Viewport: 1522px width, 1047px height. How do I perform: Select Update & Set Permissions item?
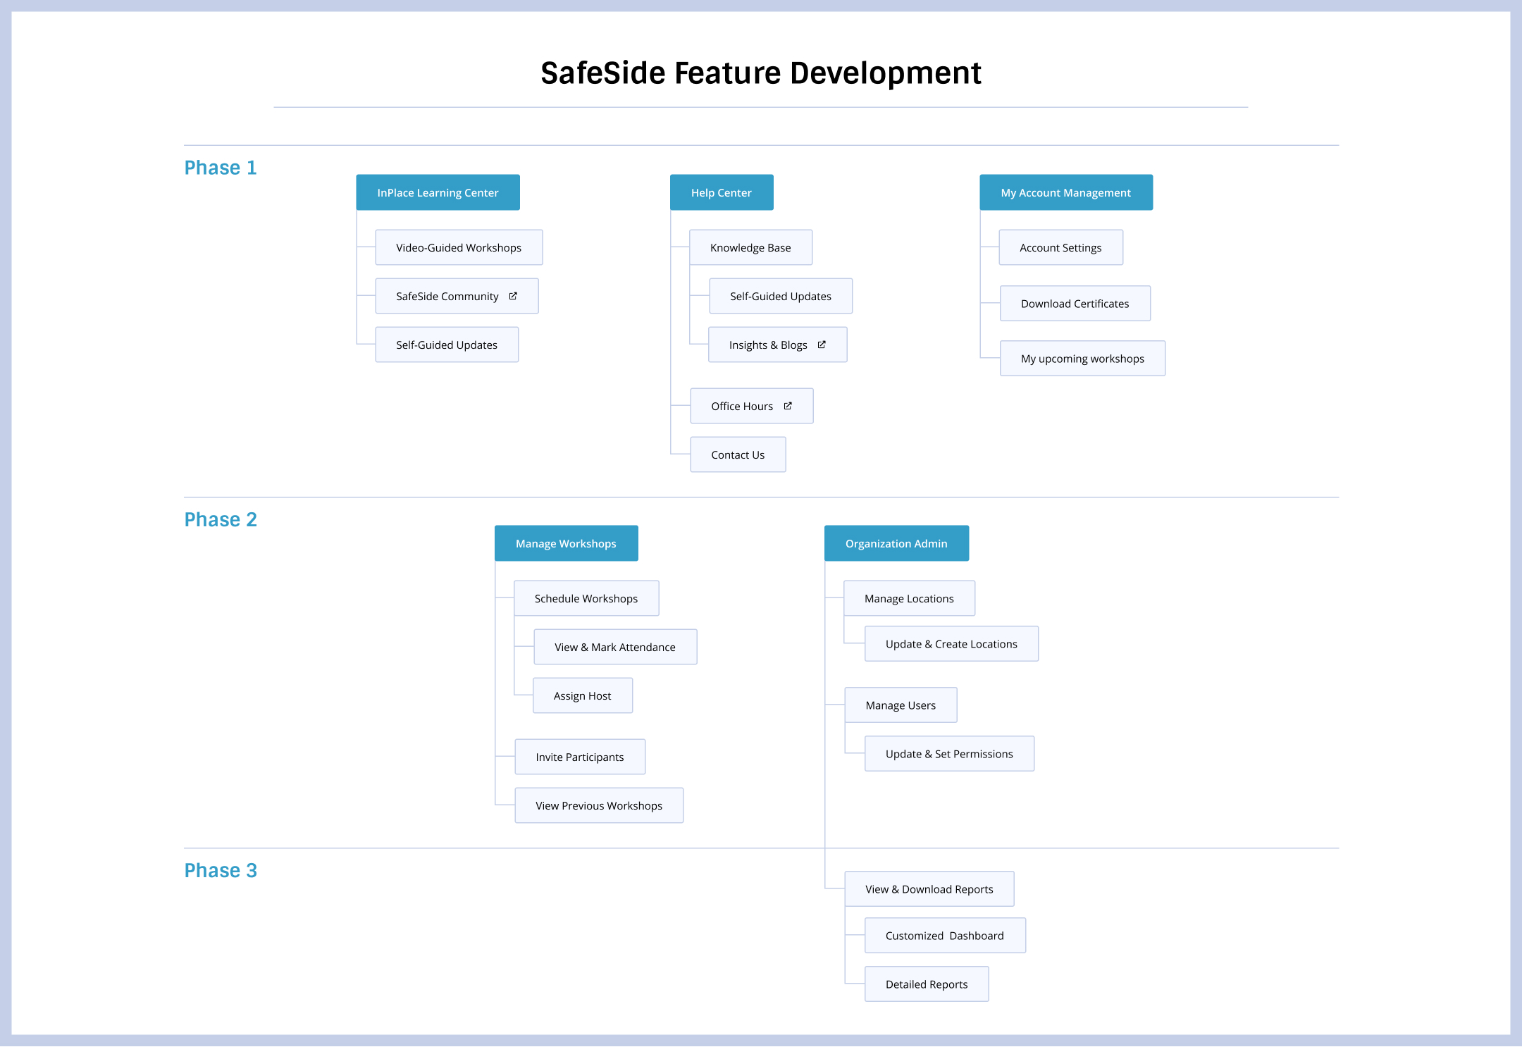[x=949, y=754]
